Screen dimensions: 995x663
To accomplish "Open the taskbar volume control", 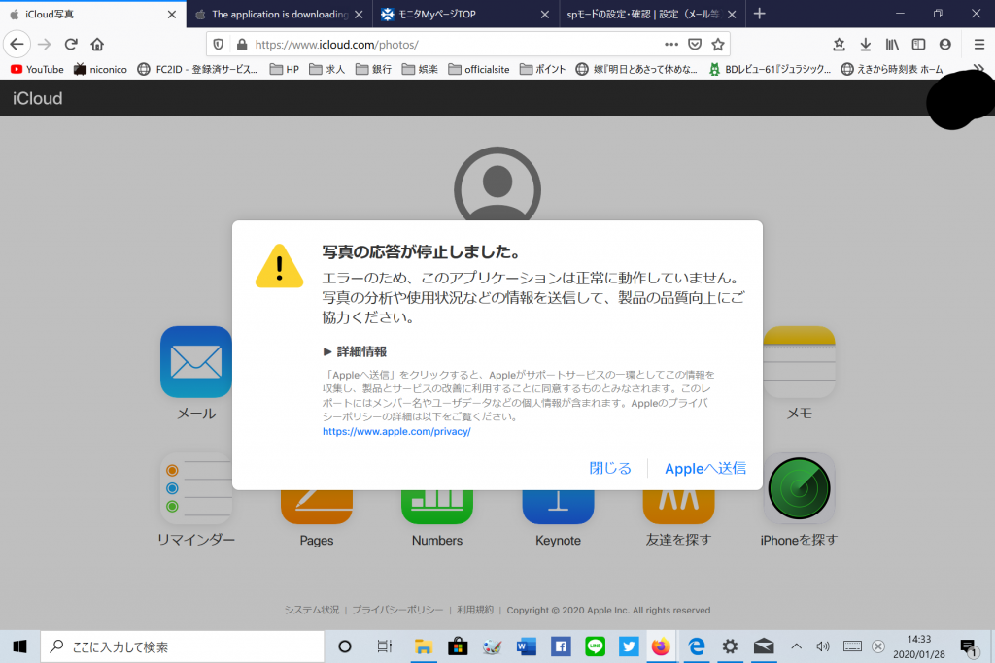I will tap(823, 646).
